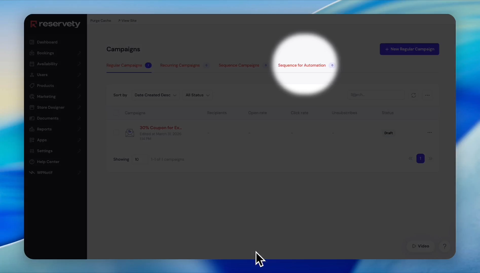Click the Settings sliders icon
The width and height of the screenshot is (480, 273).
(32, 151)
